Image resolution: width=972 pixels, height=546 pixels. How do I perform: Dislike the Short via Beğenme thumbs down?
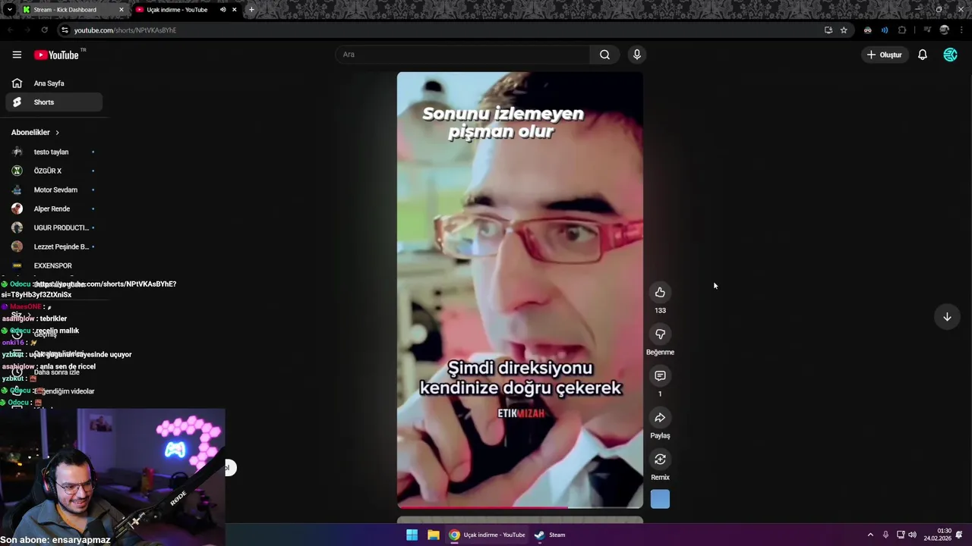tap(660, 334)
